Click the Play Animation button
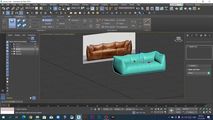 pos(158,109)
